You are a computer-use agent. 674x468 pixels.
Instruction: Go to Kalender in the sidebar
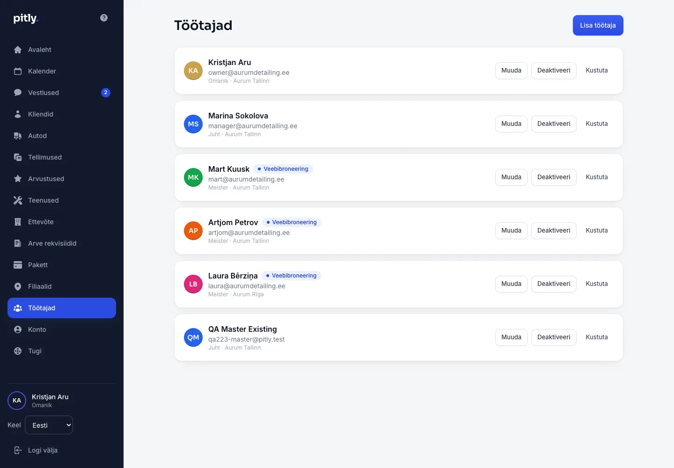point(62,71)
